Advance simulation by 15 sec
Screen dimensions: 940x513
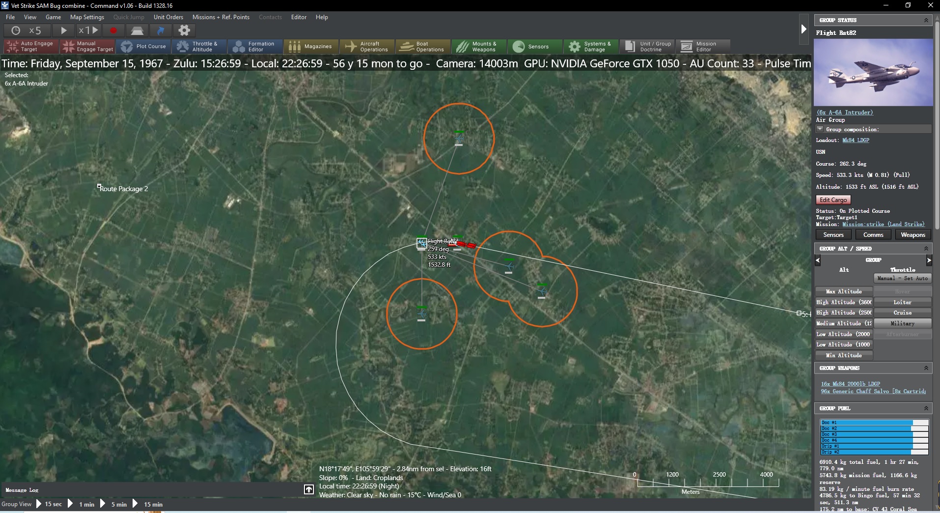49,504
